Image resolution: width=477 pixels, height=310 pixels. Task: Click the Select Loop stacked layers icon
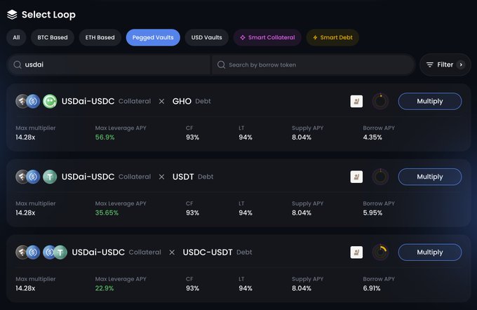point(12,14)
